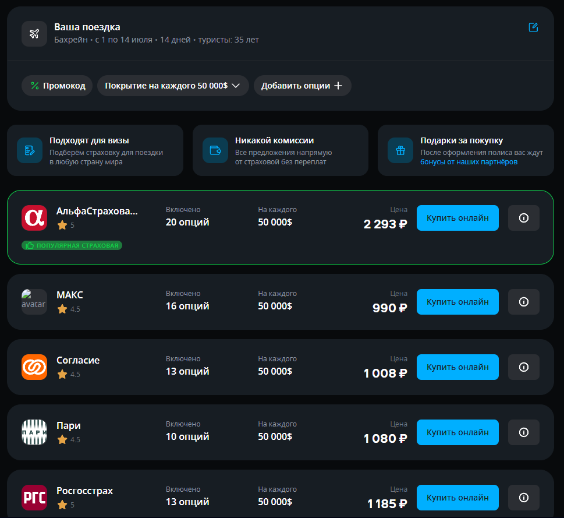Click the visa document icon
The width and height of the screenshot is (564, 518).
(30, 150)
